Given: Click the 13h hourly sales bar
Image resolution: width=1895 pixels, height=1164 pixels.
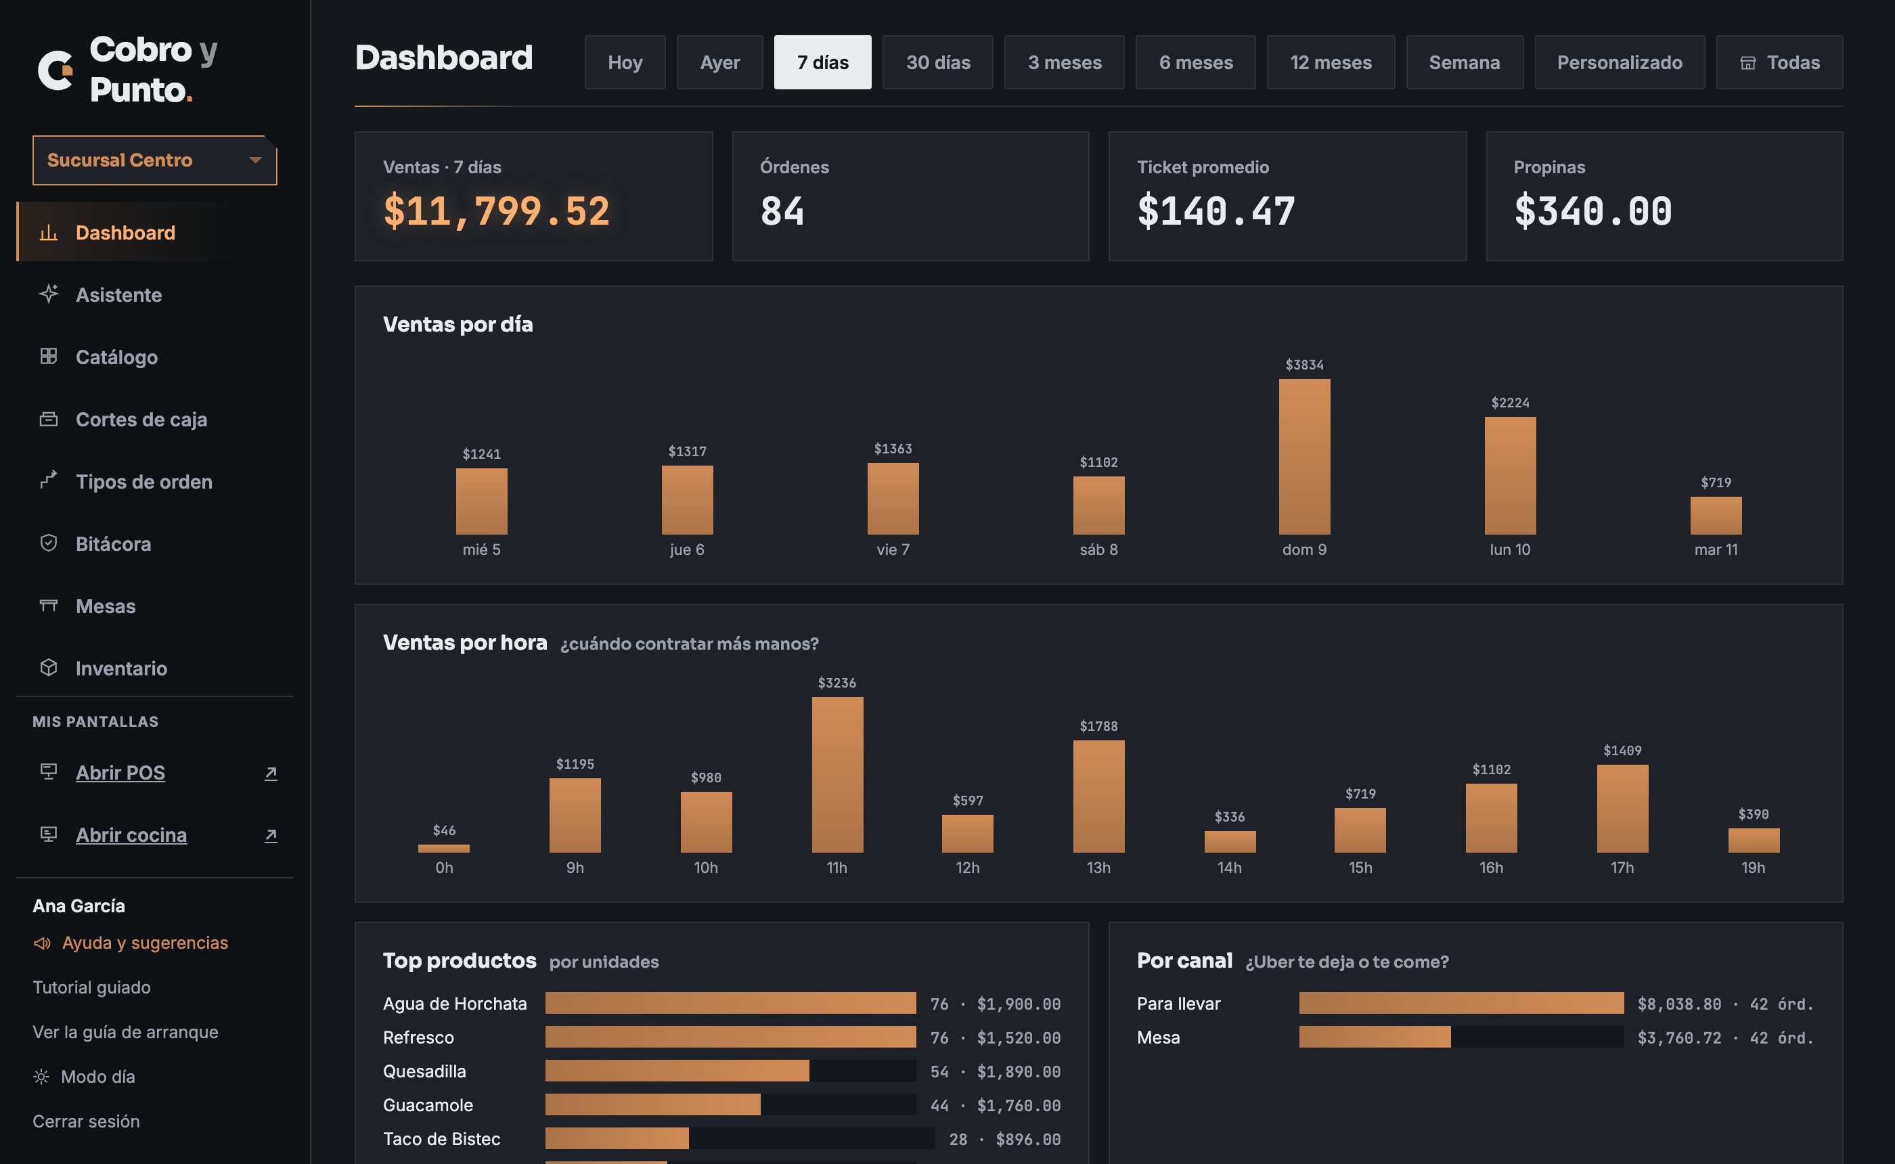Looking at the screenshot, I should pyautogui.click(x=1098, y=796).
